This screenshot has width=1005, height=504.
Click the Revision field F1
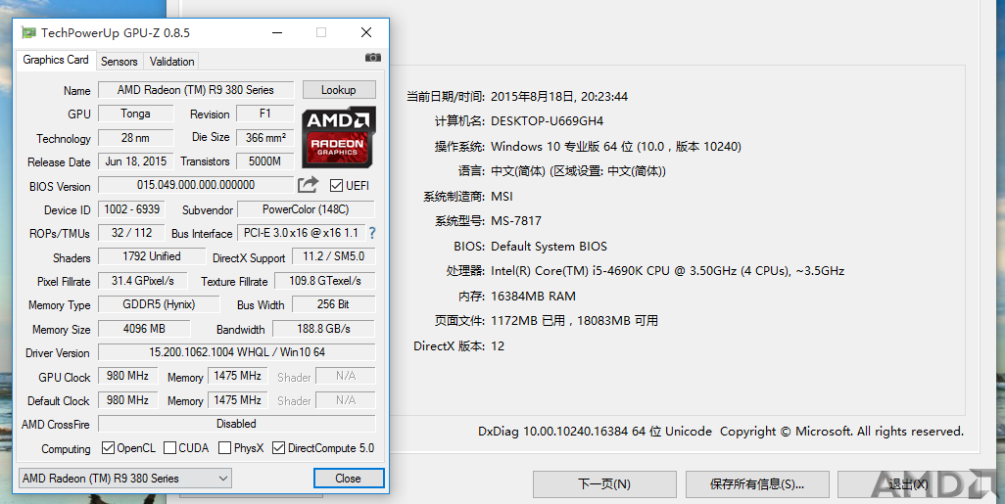point(264,114)
